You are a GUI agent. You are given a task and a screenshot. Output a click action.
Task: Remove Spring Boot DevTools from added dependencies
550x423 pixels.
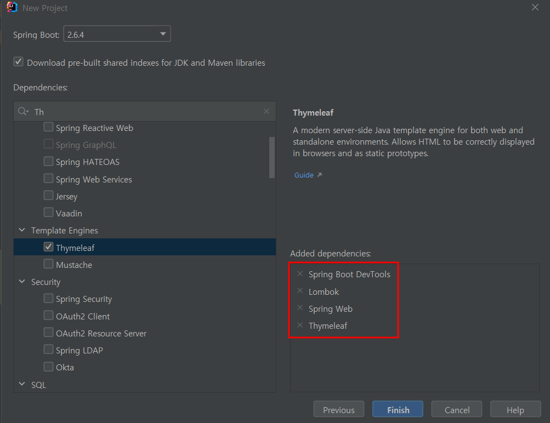tap(300, 274)
